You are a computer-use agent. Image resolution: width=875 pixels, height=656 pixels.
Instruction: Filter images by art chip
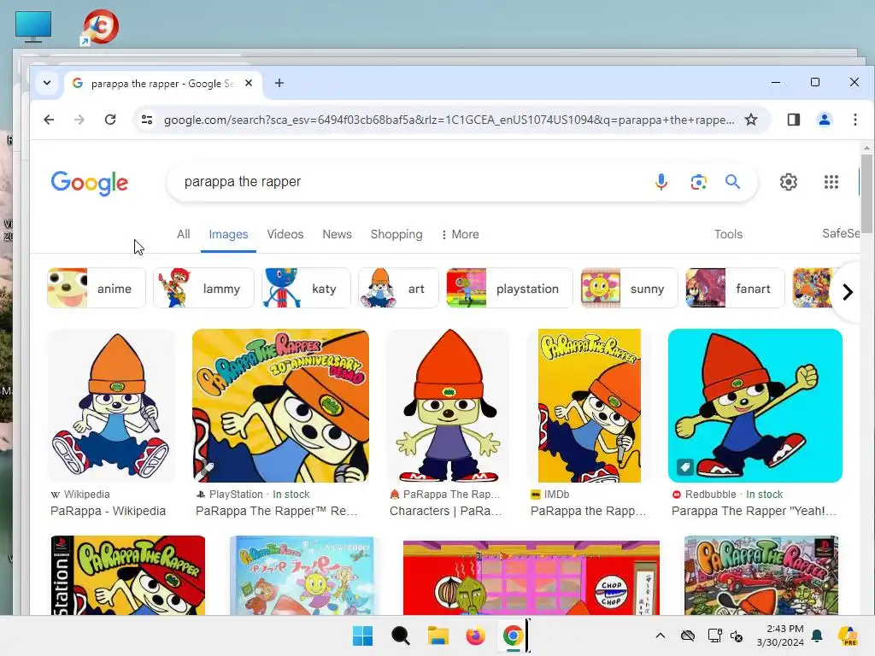398,288
